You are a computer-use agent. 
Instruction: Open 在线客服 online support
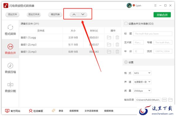pyautogui.click(x=36, y=111)
